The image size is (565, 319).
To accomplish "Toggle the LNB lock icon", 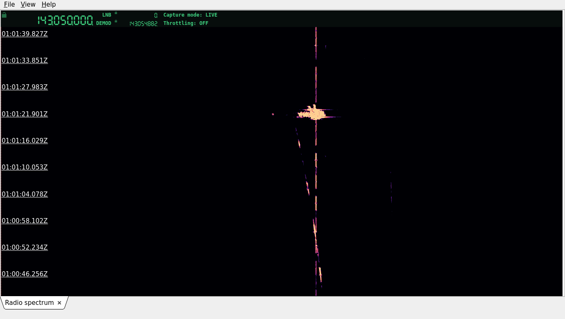I will pos(116,13).
